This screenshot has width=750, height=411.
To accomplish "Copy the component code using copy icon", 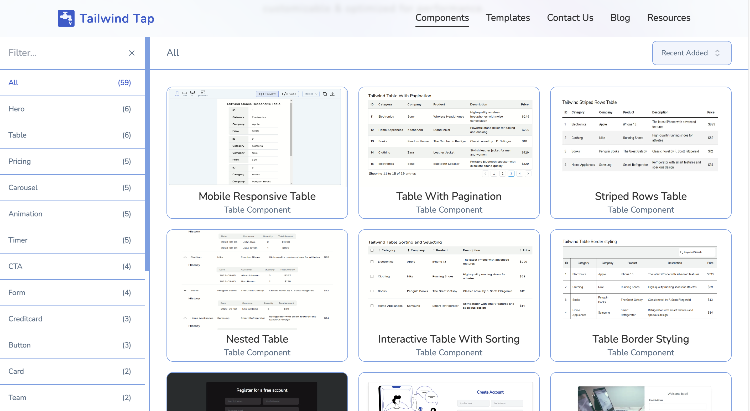I will (x=325, y=94).
